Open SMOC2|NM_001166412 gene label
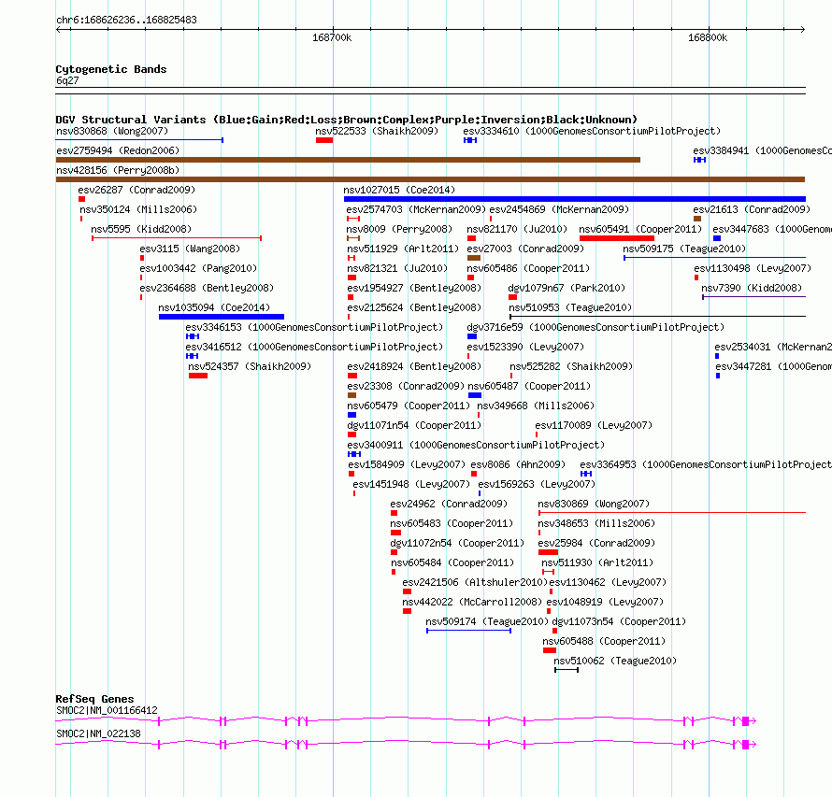The width and height of the screenshot is (832, 797). (107, 710)
